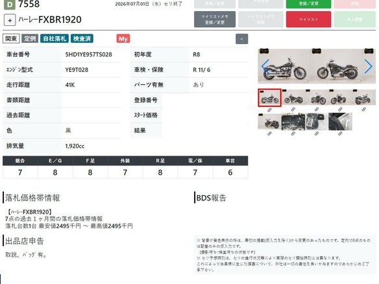Click the link icon under the red-framed thumbnail
Screen dimensions: 379x284
point(269,110)
